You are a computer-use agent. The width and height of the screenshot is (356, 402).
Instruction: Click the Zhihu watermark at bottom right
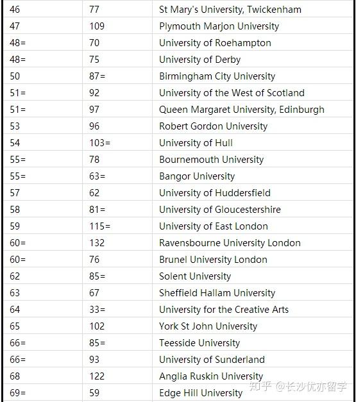[x=298, y=387]
